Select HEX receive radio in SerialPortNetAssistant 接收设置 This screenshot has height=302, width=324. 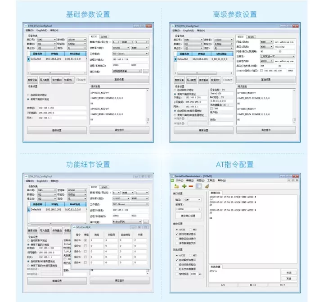point(190,230)
